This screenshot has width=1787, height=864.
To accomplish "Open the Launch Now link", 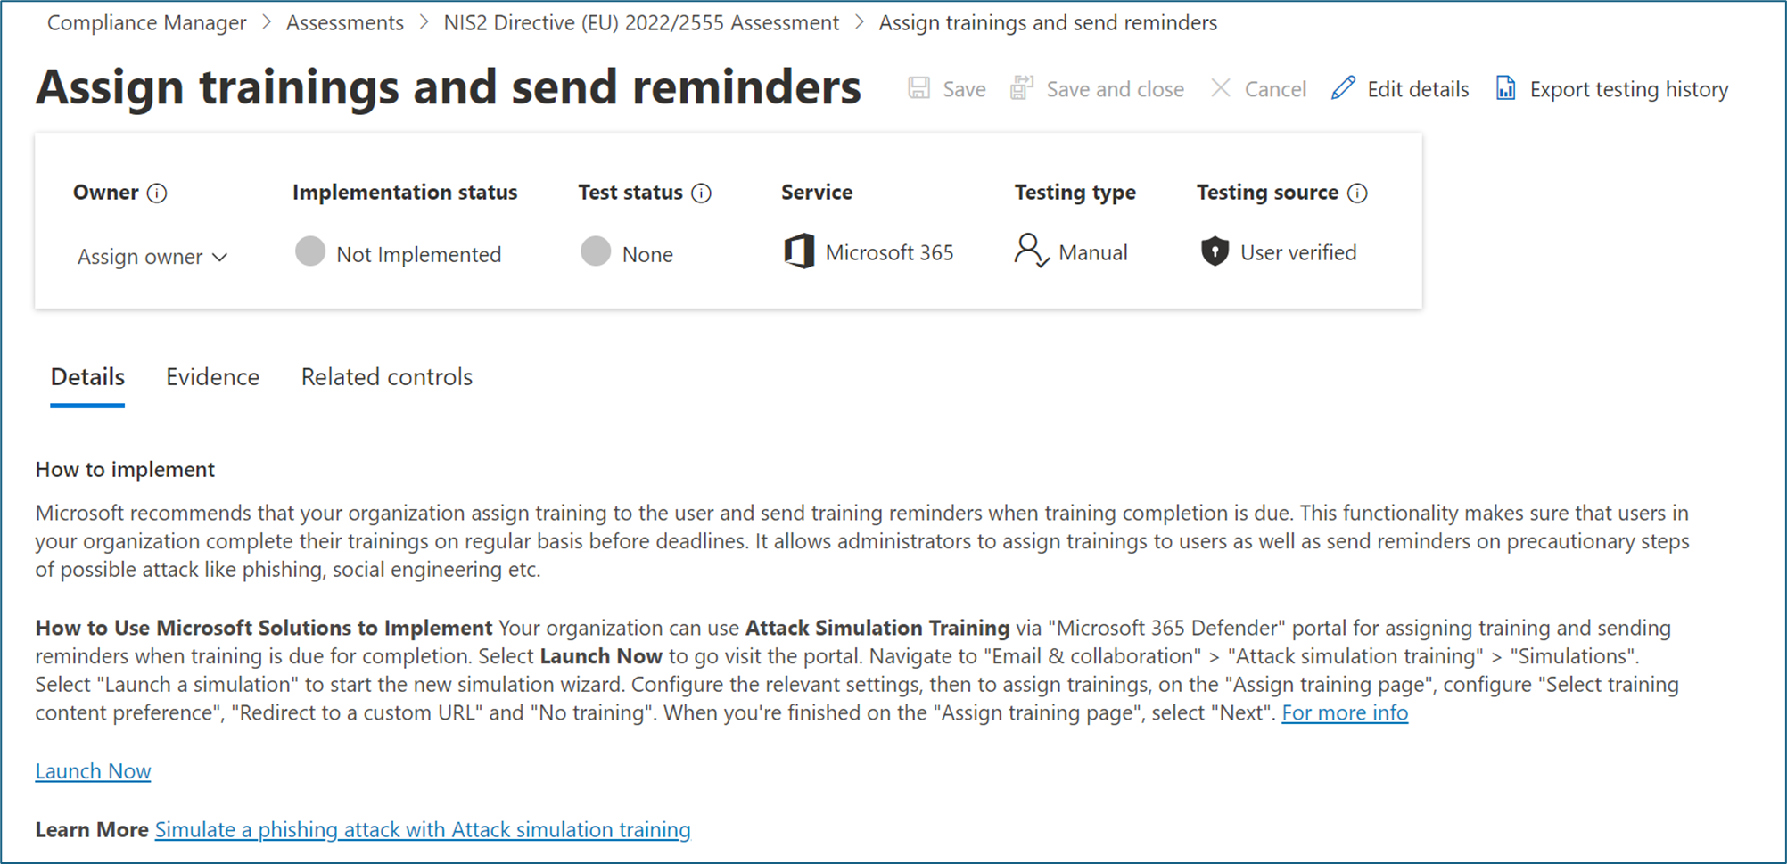I will click(93, 771).
